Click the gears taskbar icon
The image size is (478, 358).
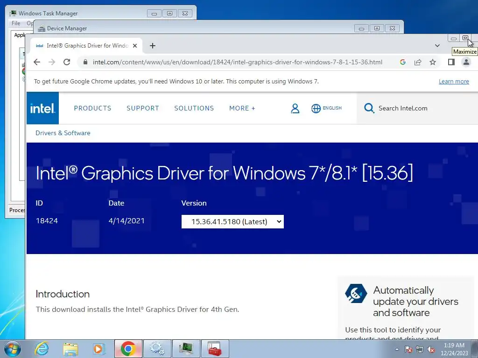157,349
